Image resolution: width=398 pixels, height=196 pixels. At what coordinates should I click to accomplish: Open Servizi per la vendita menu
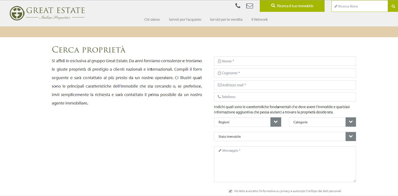coord(226,19)
